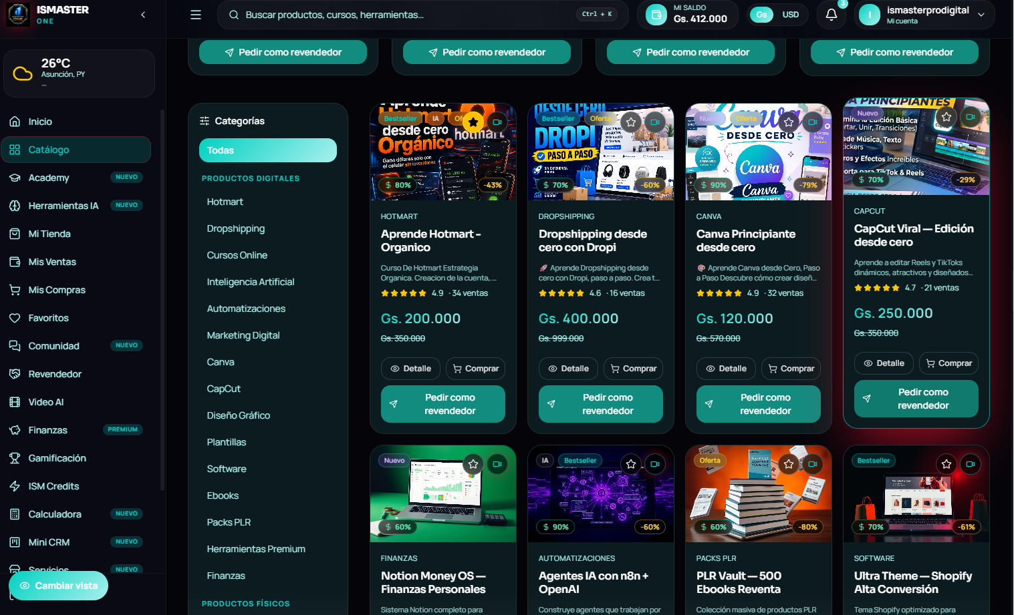Favorite the Aprende Hotmart Organico product
This screenshot has height=615, width=1014.
tap(473, 122)
